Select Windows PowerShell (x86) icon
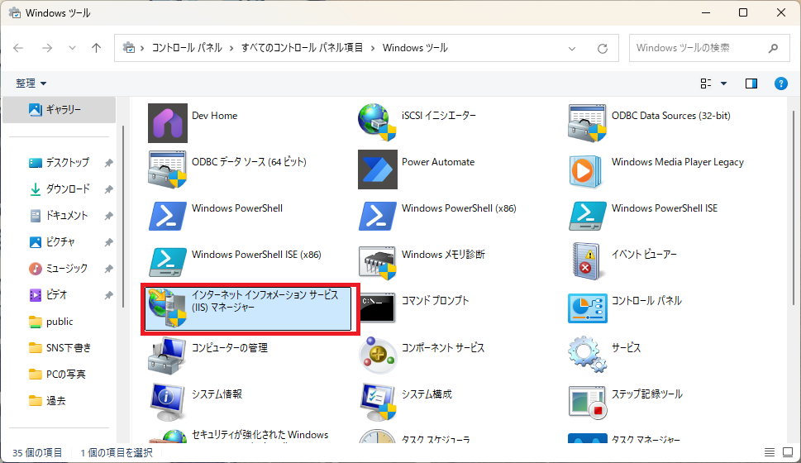The image size is (801, 463). click(x=378, y=216)
